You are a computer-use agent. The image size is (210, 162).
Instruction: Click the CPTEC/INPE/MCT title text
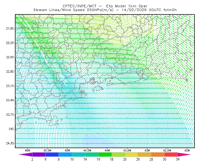pyautogui.click(x=80, y=6)
